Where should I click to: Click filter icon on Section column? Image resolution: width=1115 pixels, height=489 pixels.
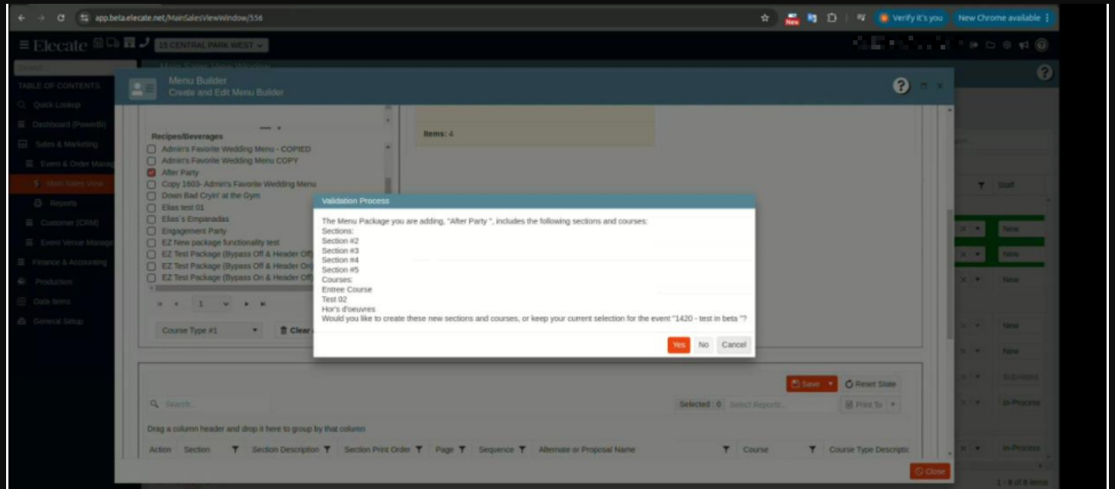[x=235, y=449]
